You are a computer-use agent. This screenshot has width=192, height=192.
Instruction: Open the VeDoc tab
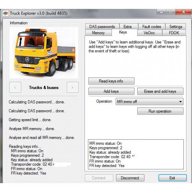[149, 33]
